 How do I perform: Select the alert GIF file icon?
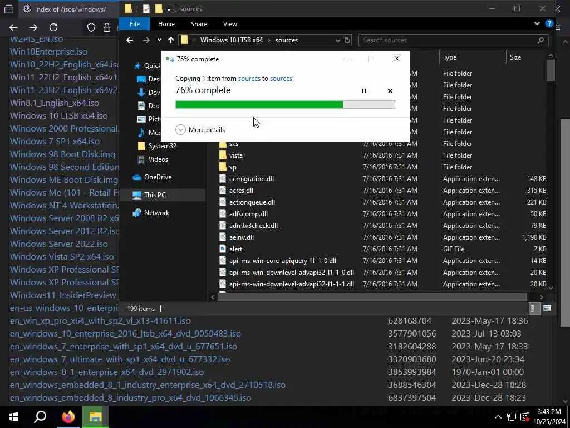click(223, 249)
